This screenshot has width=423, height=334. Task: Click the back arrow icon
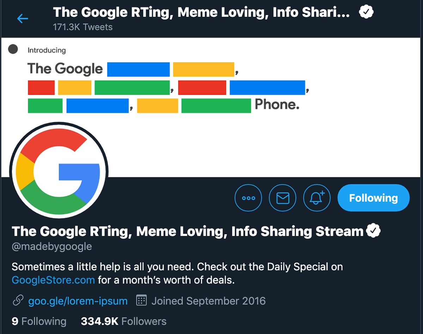tap(23, 19)
